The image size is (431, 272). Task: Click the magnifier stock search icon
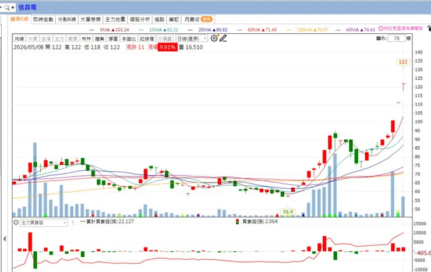pos(6,8)
